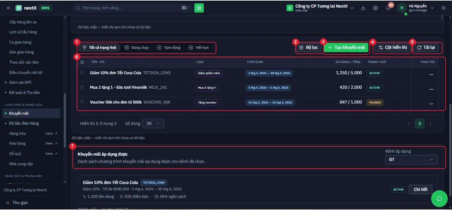Open actions menu for Voucher 50k row
The height and width of the screenshot is (210, 452).
tap(431, 104)
